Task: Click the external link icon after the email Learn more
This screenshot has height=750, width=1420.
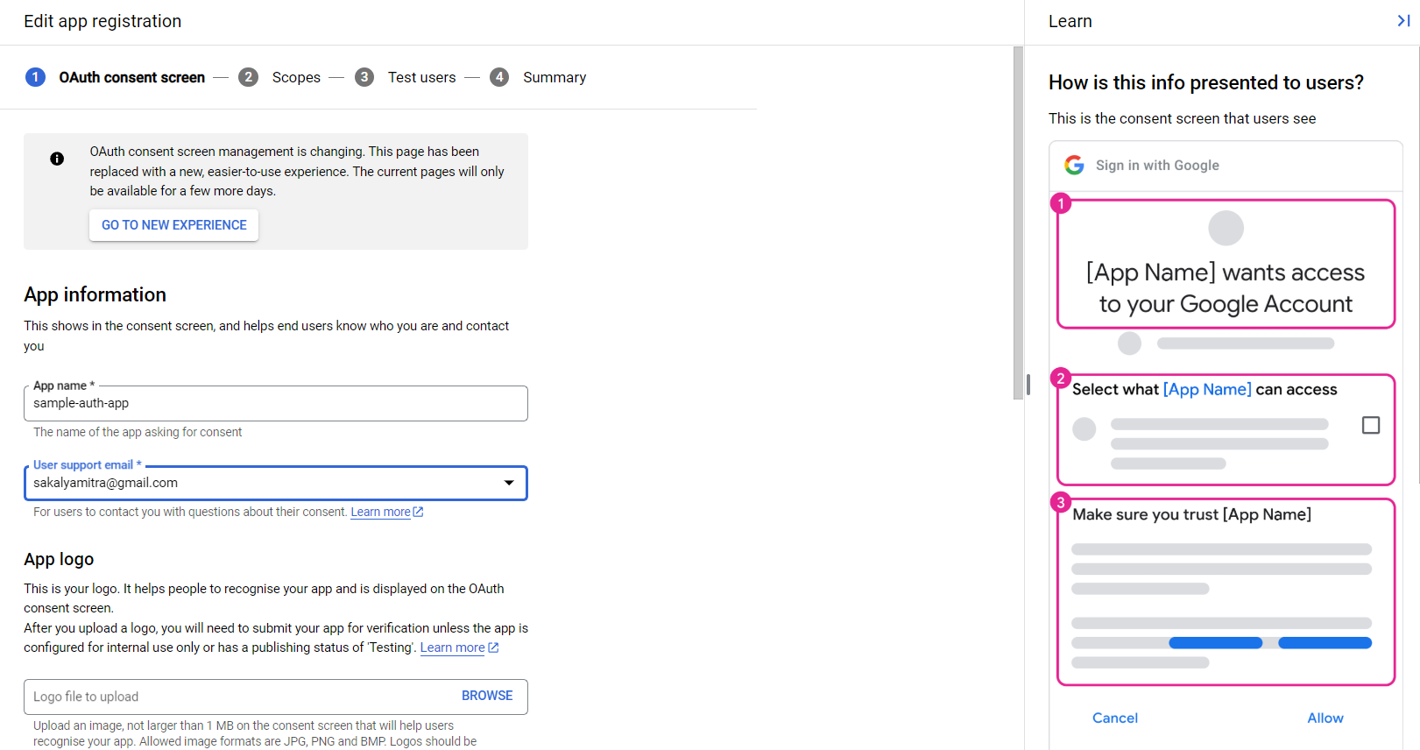Action: pos(418,512)
